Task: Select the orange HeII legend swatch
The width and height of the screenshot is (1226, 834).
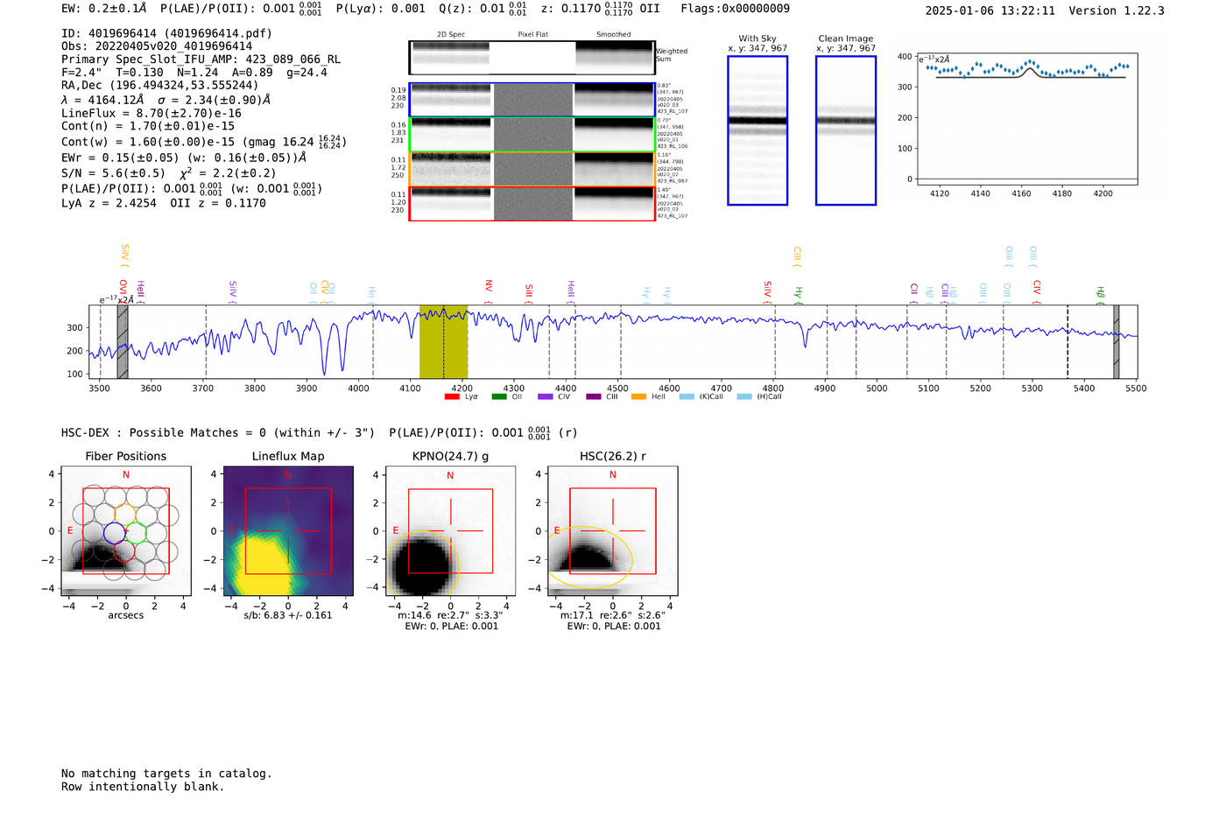Action: [x=638, y=396]
